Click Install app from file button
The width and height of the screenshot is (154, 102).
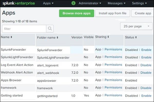tap(112, 13)
